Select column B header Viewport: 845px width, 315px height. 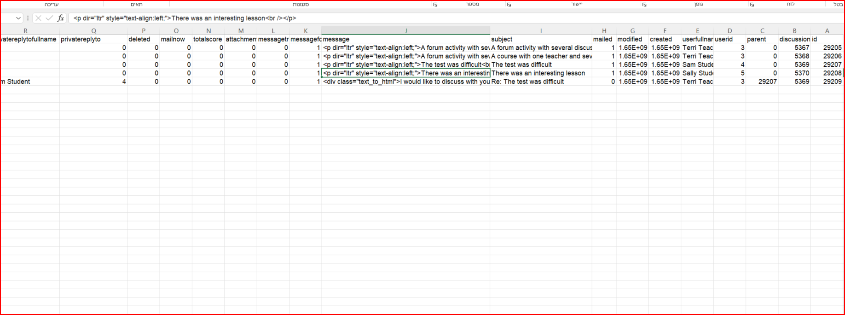pyautogui.click(x=794, y=31)
